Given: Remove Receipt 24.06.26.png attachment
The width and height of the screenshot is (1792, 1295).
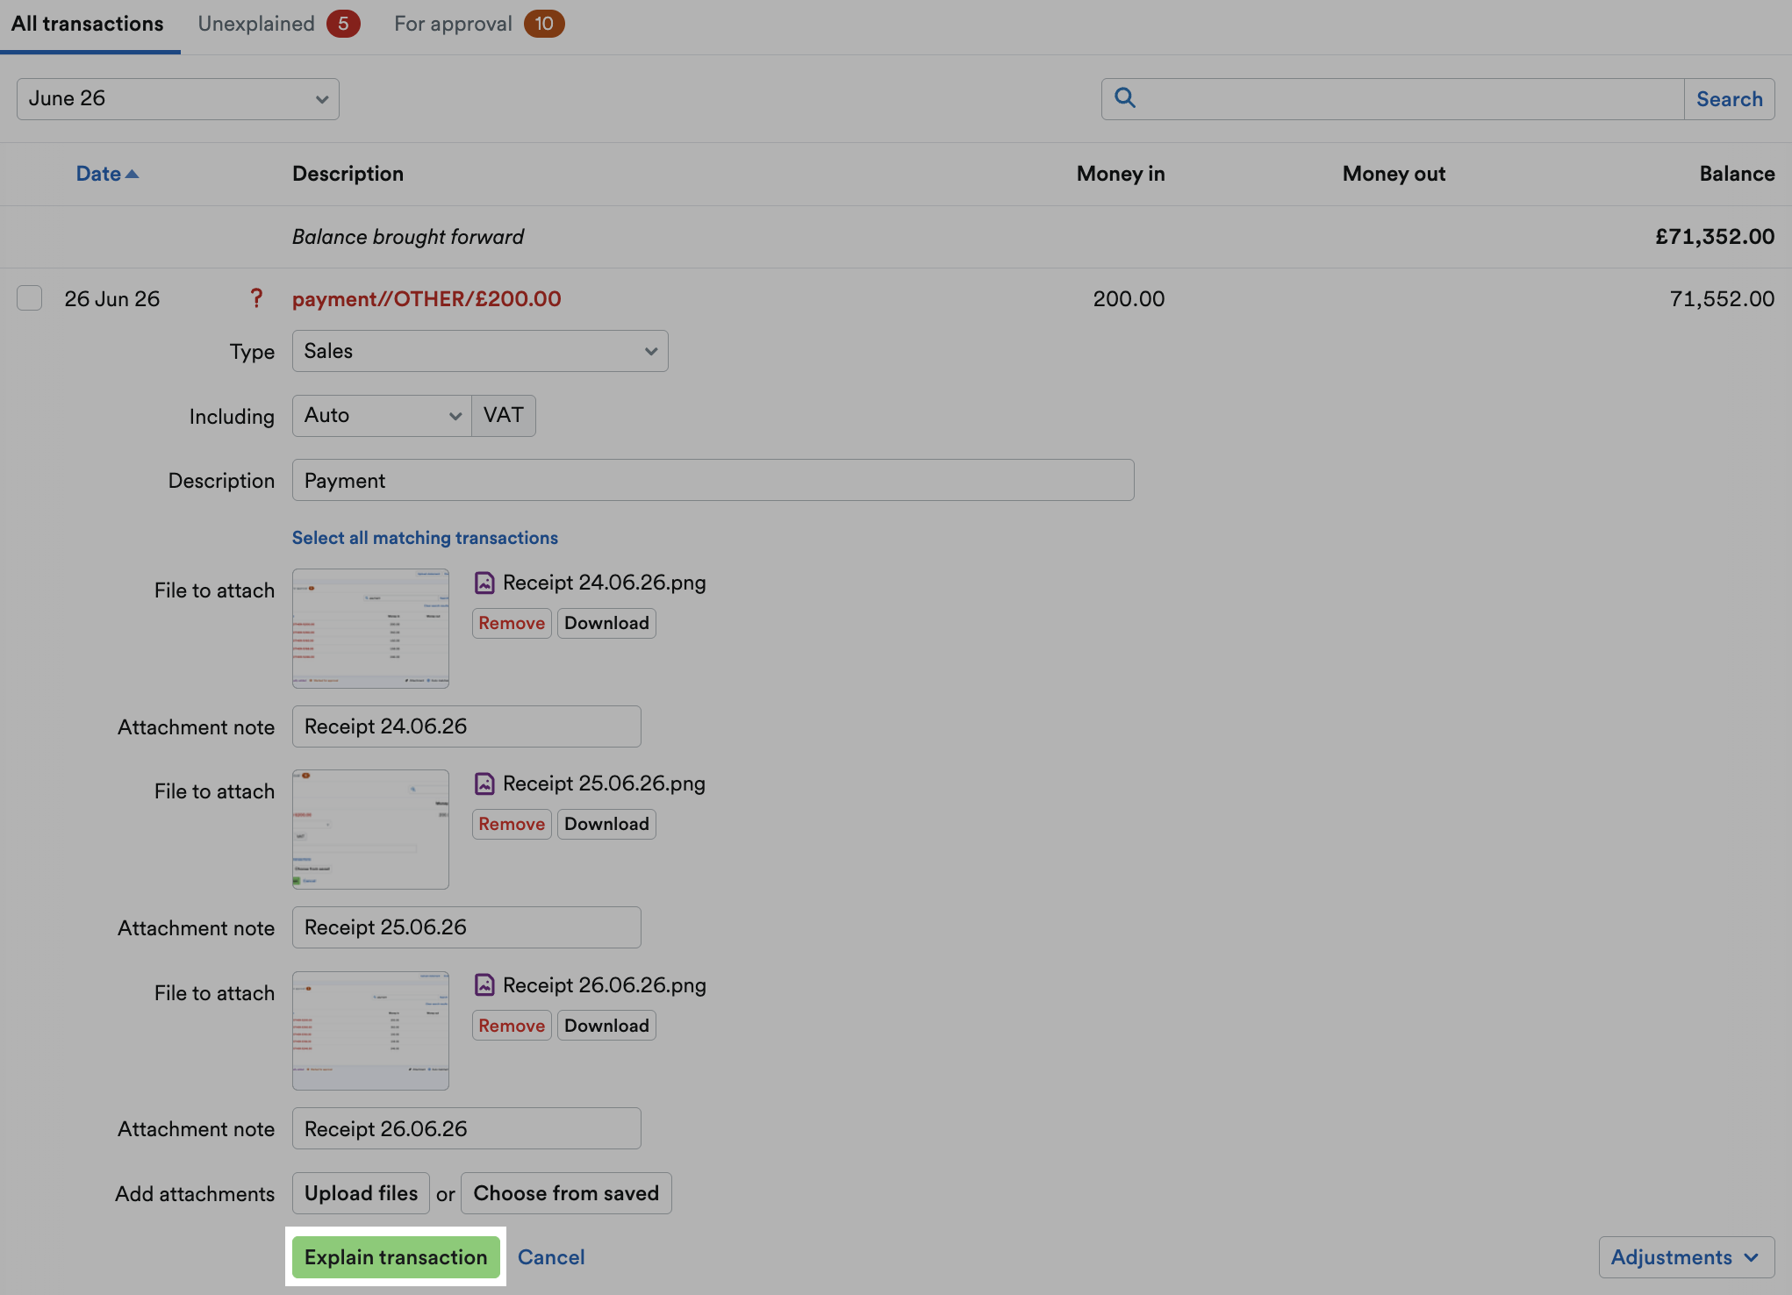Looking at the screenshot, I should tap(512, 623).
